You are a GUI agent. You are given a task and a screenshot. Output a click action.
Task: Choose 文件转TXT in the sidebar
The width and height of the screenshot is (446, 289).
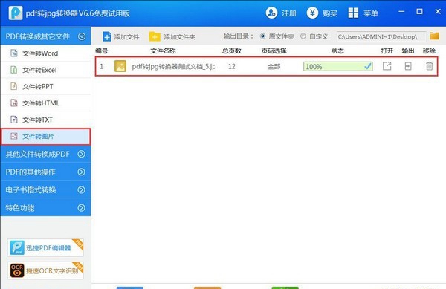click(x=45, y=120)
